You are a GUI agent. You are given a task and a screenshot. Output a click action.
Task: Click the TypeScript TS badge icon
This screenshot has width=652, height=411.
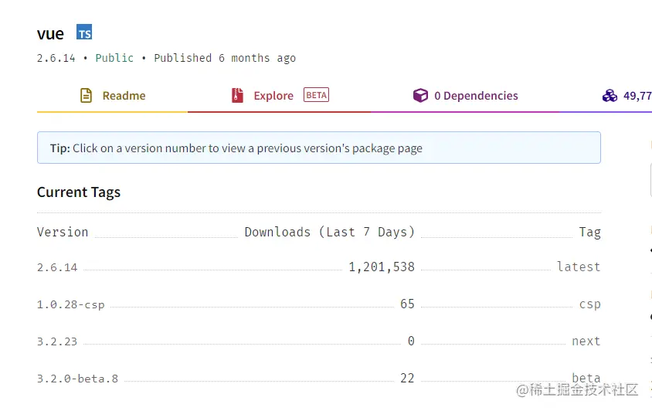[84, 32]
